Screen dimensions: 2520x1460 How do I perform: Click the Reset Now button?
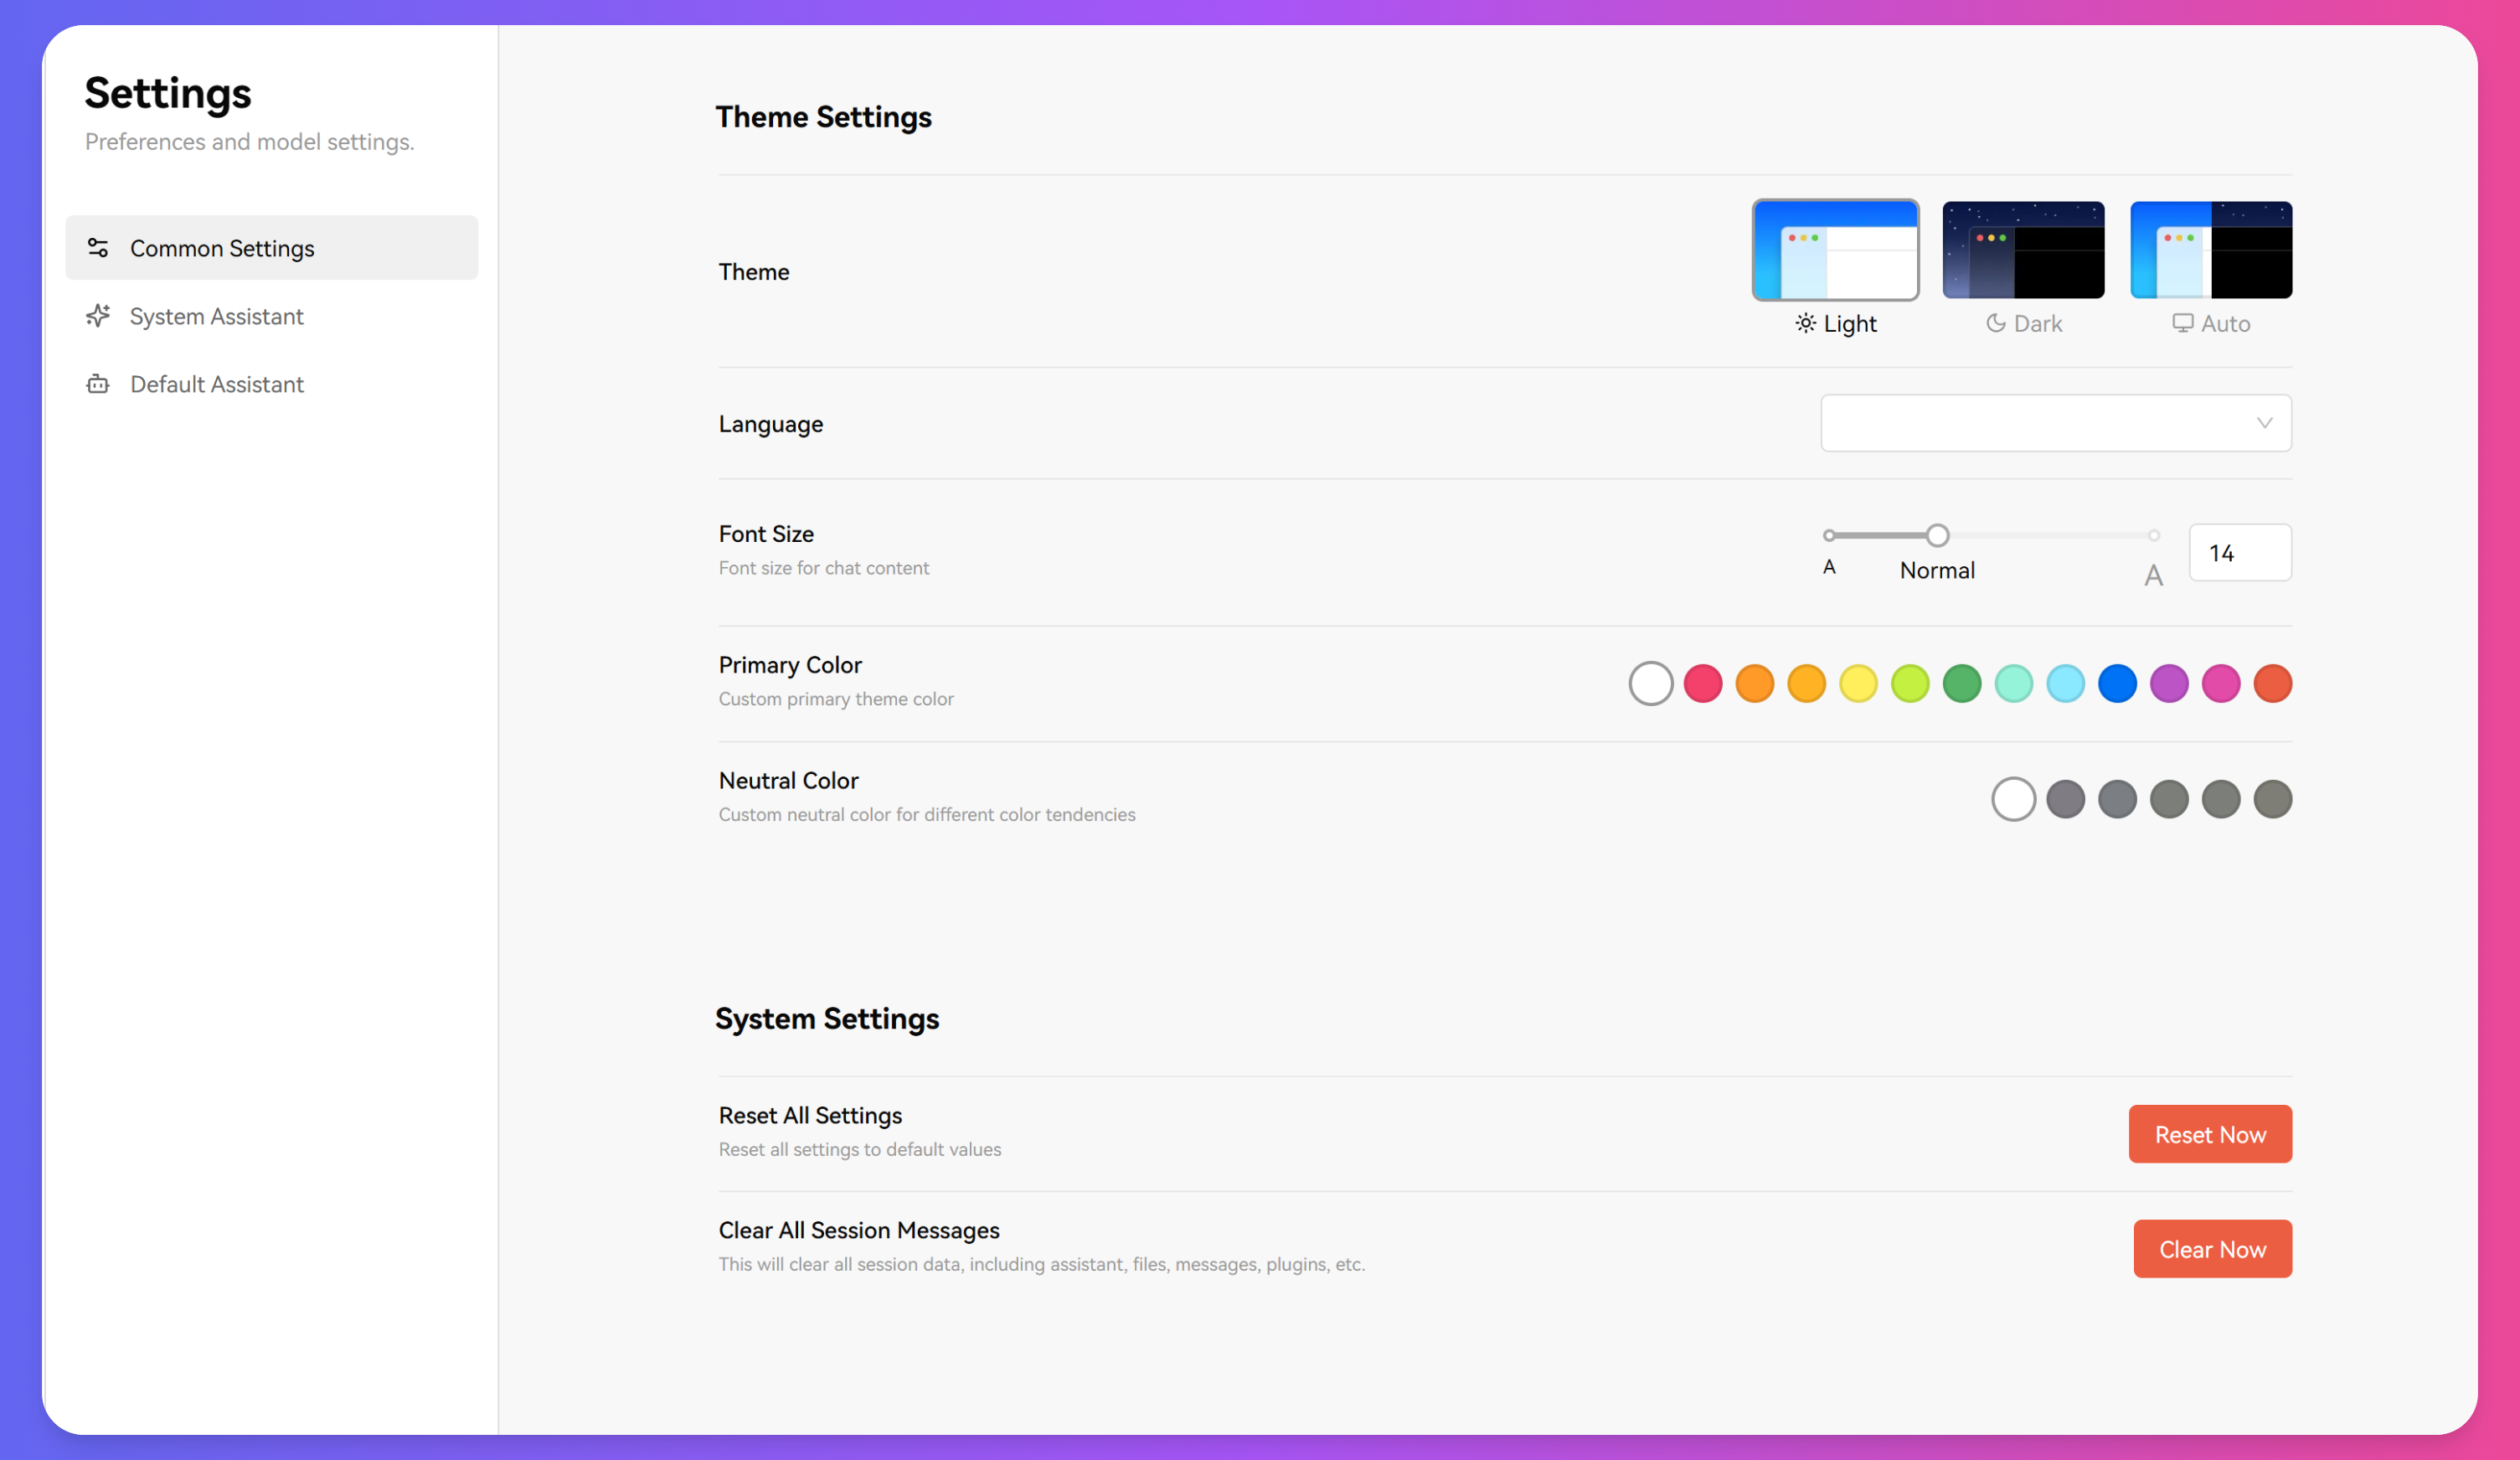[x=2210, y=1134]
